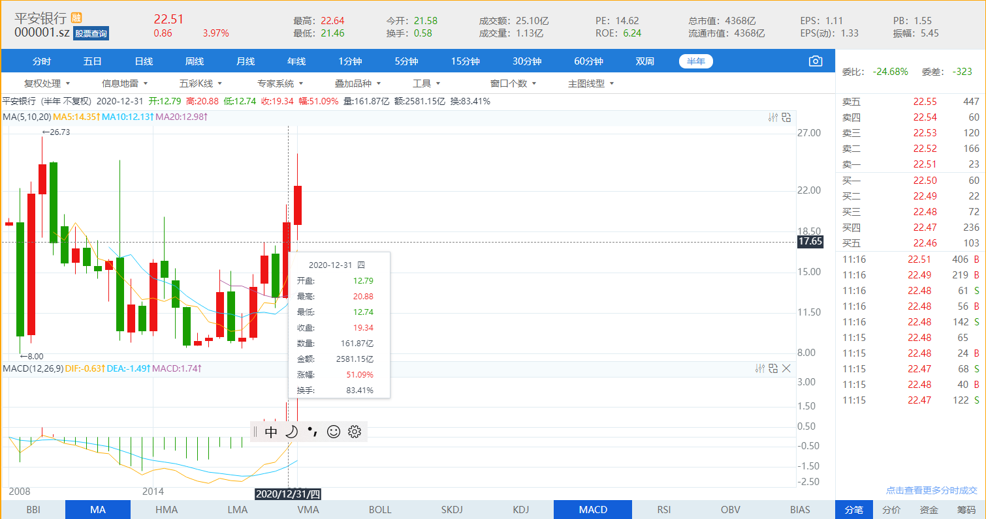Expand 主图线型 dropdown
Screen dimensions: 986x519
591,83
